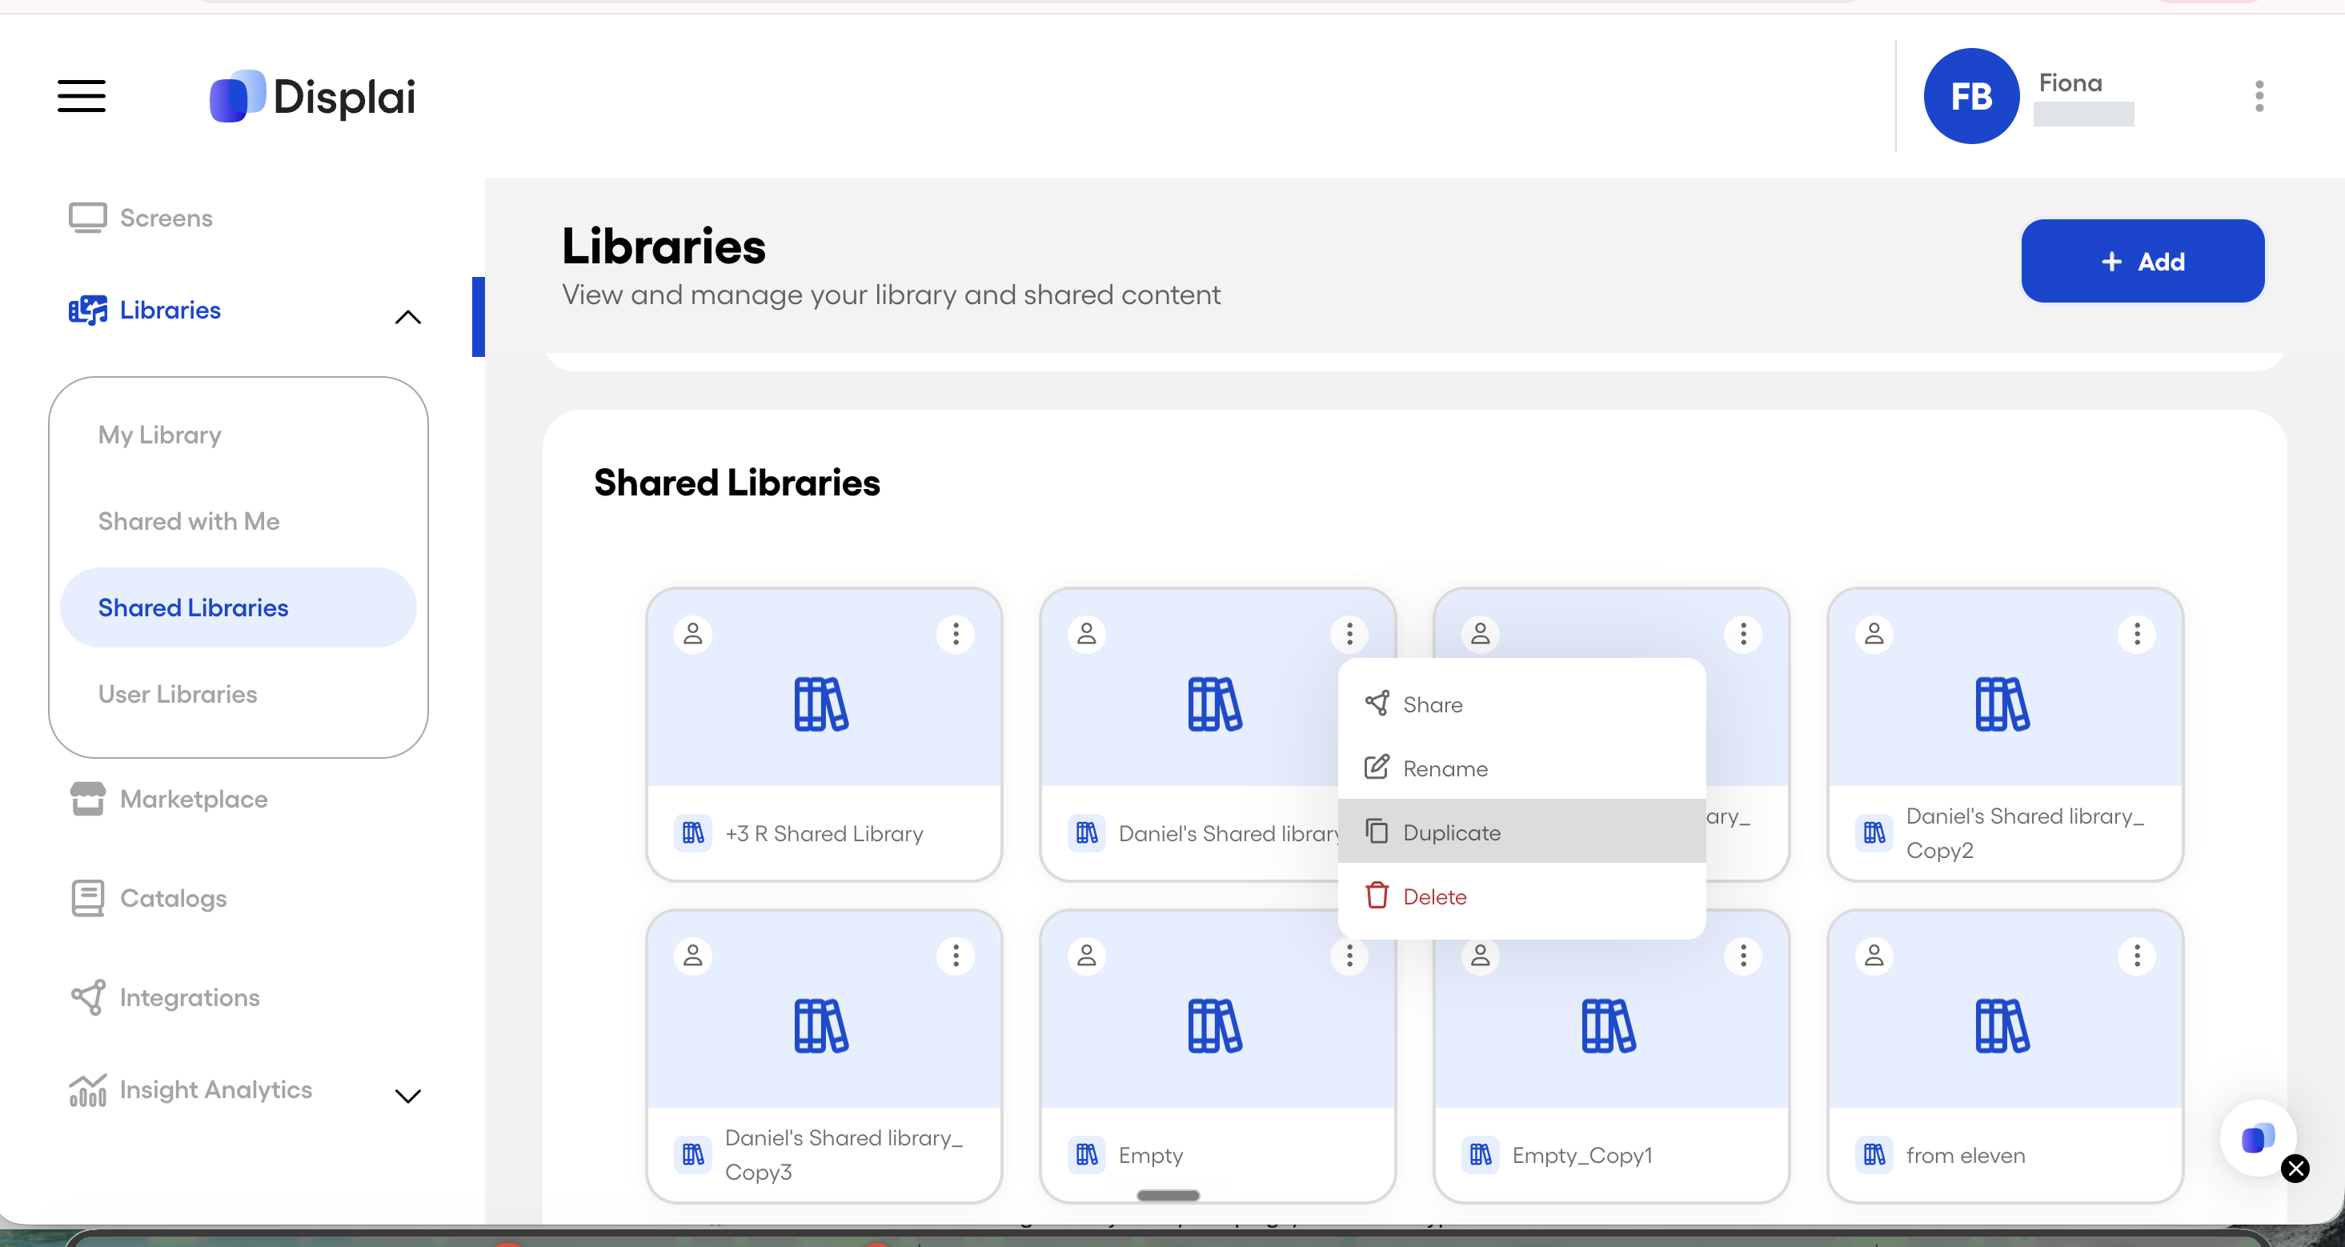This screenshot has height=1247, width=2345.
Task: Click the FB user avatar
Action: [1971, 95]
